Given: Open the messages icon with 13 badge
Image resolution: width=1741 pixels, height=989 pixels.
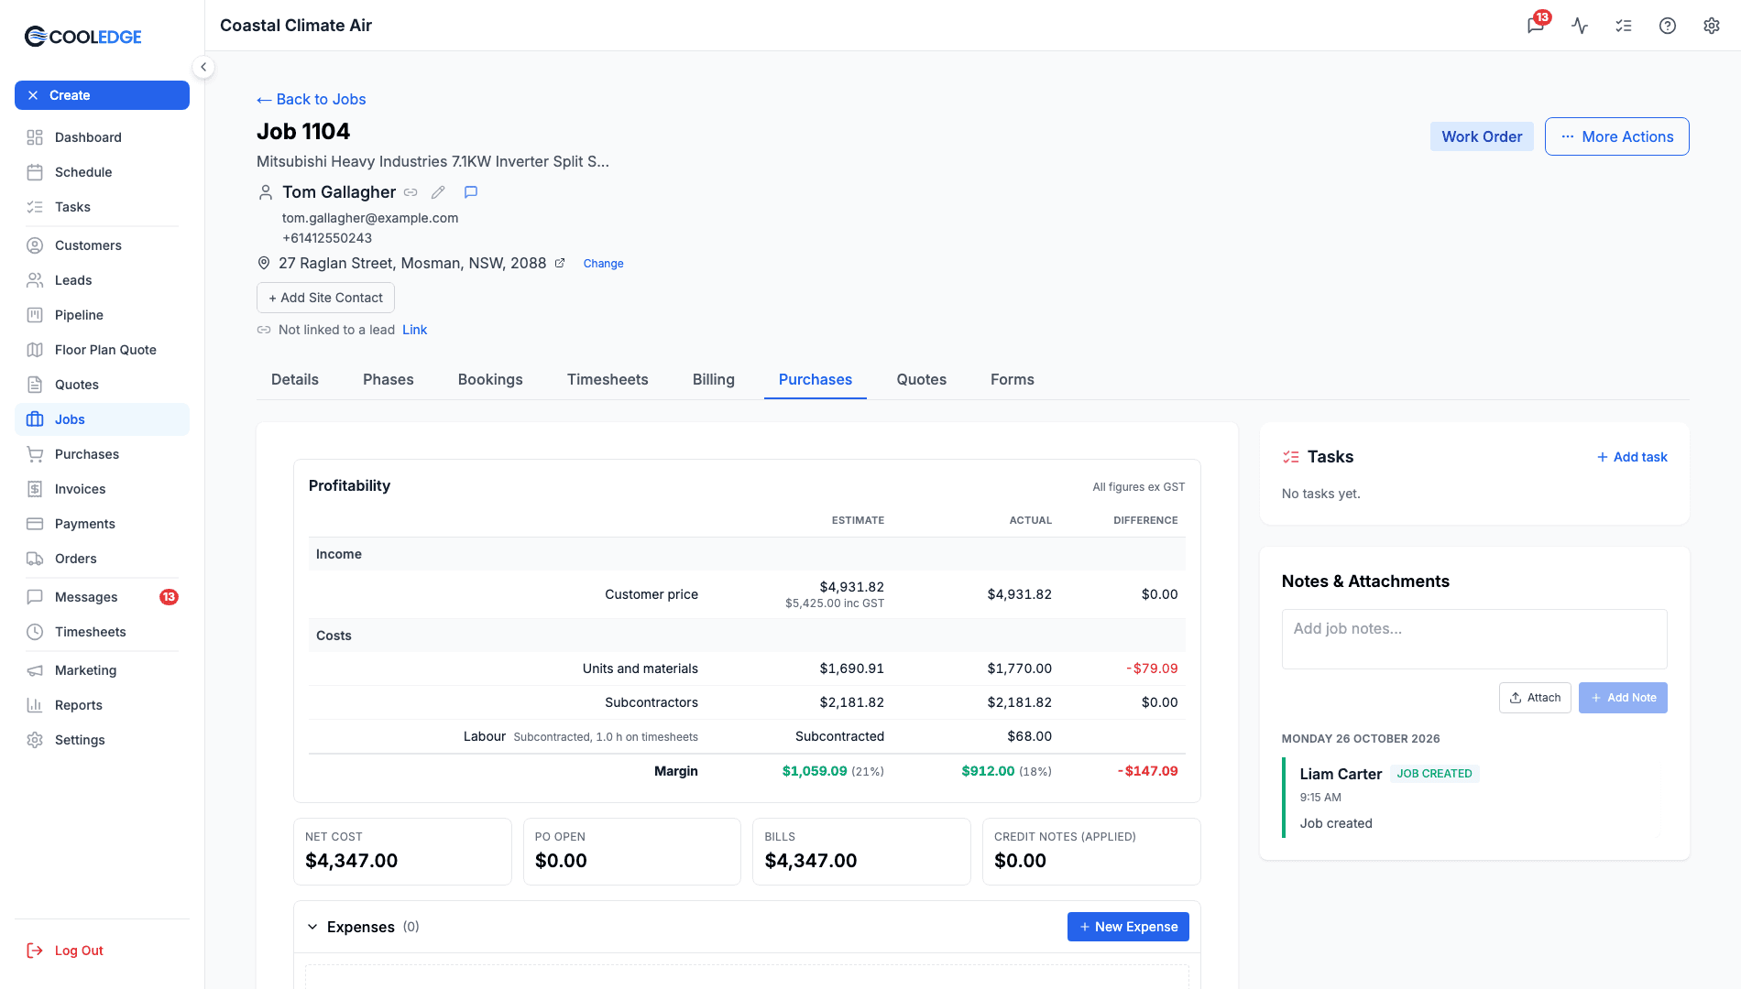Looking at the screenshot, I should (x=1537, y=25).
